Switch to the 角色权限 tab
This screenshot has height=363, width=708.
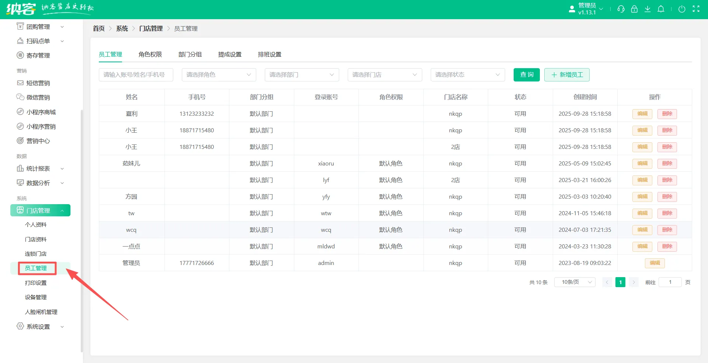150,55
